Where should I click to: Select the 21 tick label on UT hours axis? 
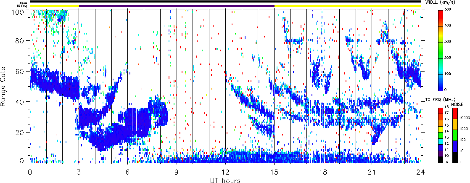tap(372, 172)
